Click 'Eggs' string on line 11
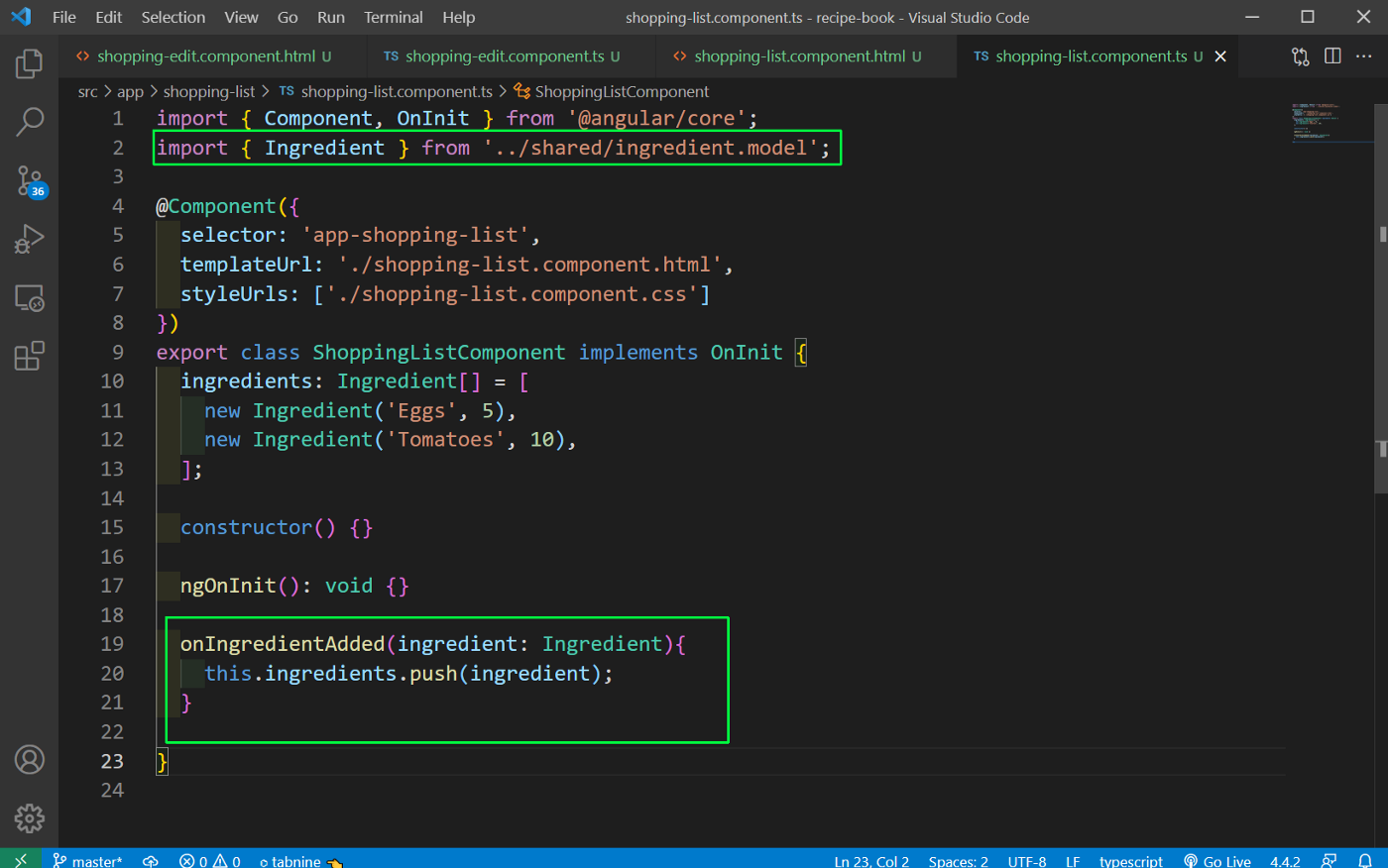 click(421, 410)
